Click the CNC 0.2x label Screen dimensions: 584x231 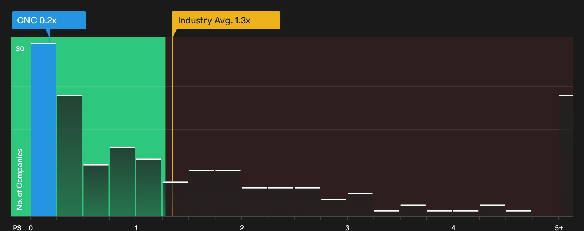49,20
